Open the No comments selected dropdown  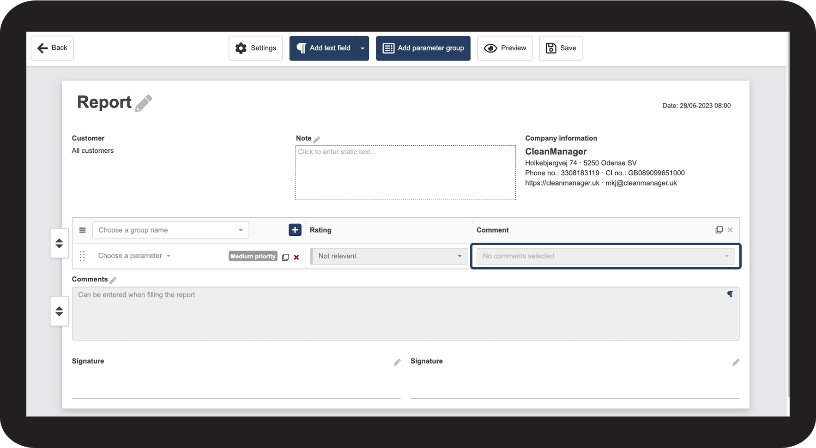tap(605, 256)
